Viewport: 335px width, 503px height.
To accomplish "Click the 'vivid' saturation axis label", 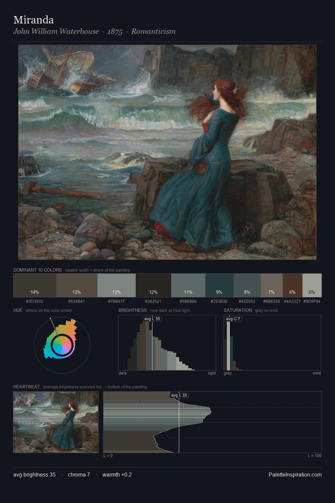I will click(317, 373).
